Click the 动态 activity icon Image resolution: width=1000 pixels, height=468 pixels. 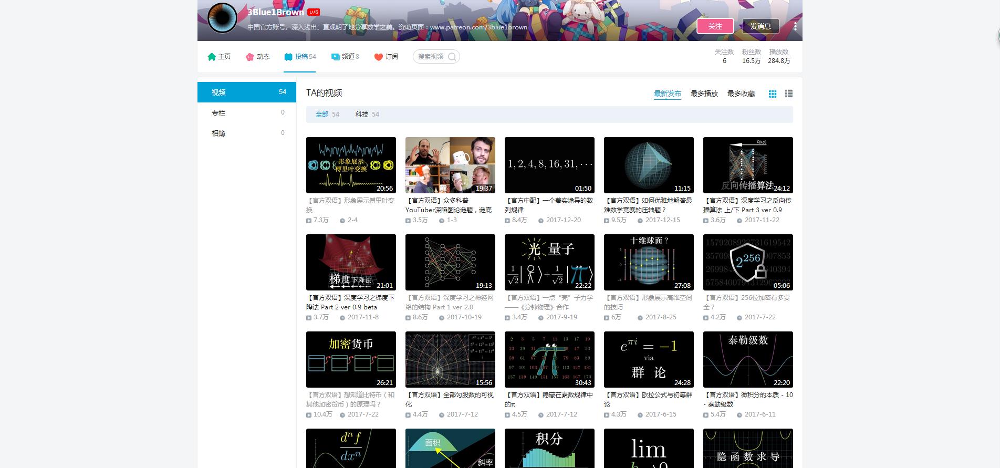pos(250,57)
